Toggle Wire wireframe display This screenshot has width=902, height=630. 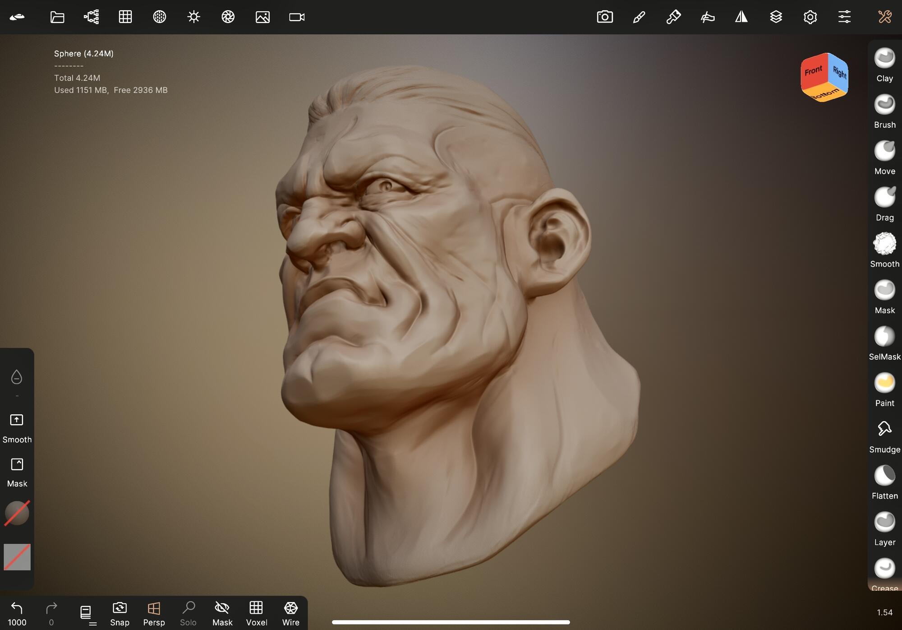click(290, 613)
